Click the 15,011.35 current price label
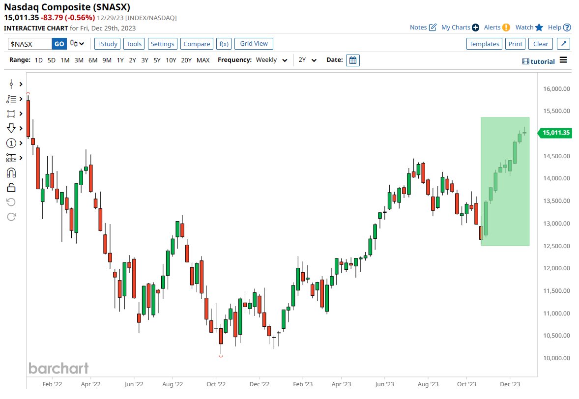Viewport: 579px width, 399px height. tap(555, 133)
